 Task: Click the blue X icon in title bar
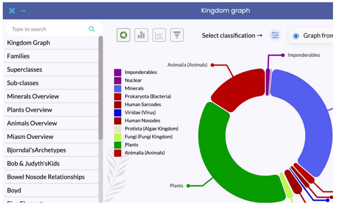(x=12, y=11)
